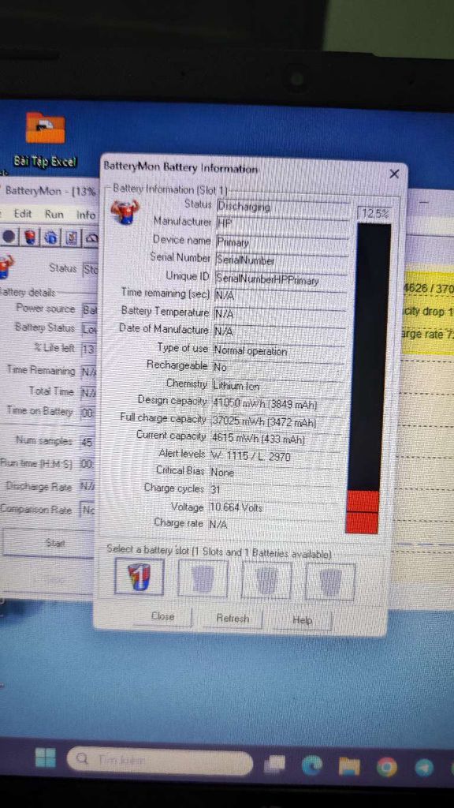
Task: Click the clipboard log toolbar icon
Action: (72, 238)
